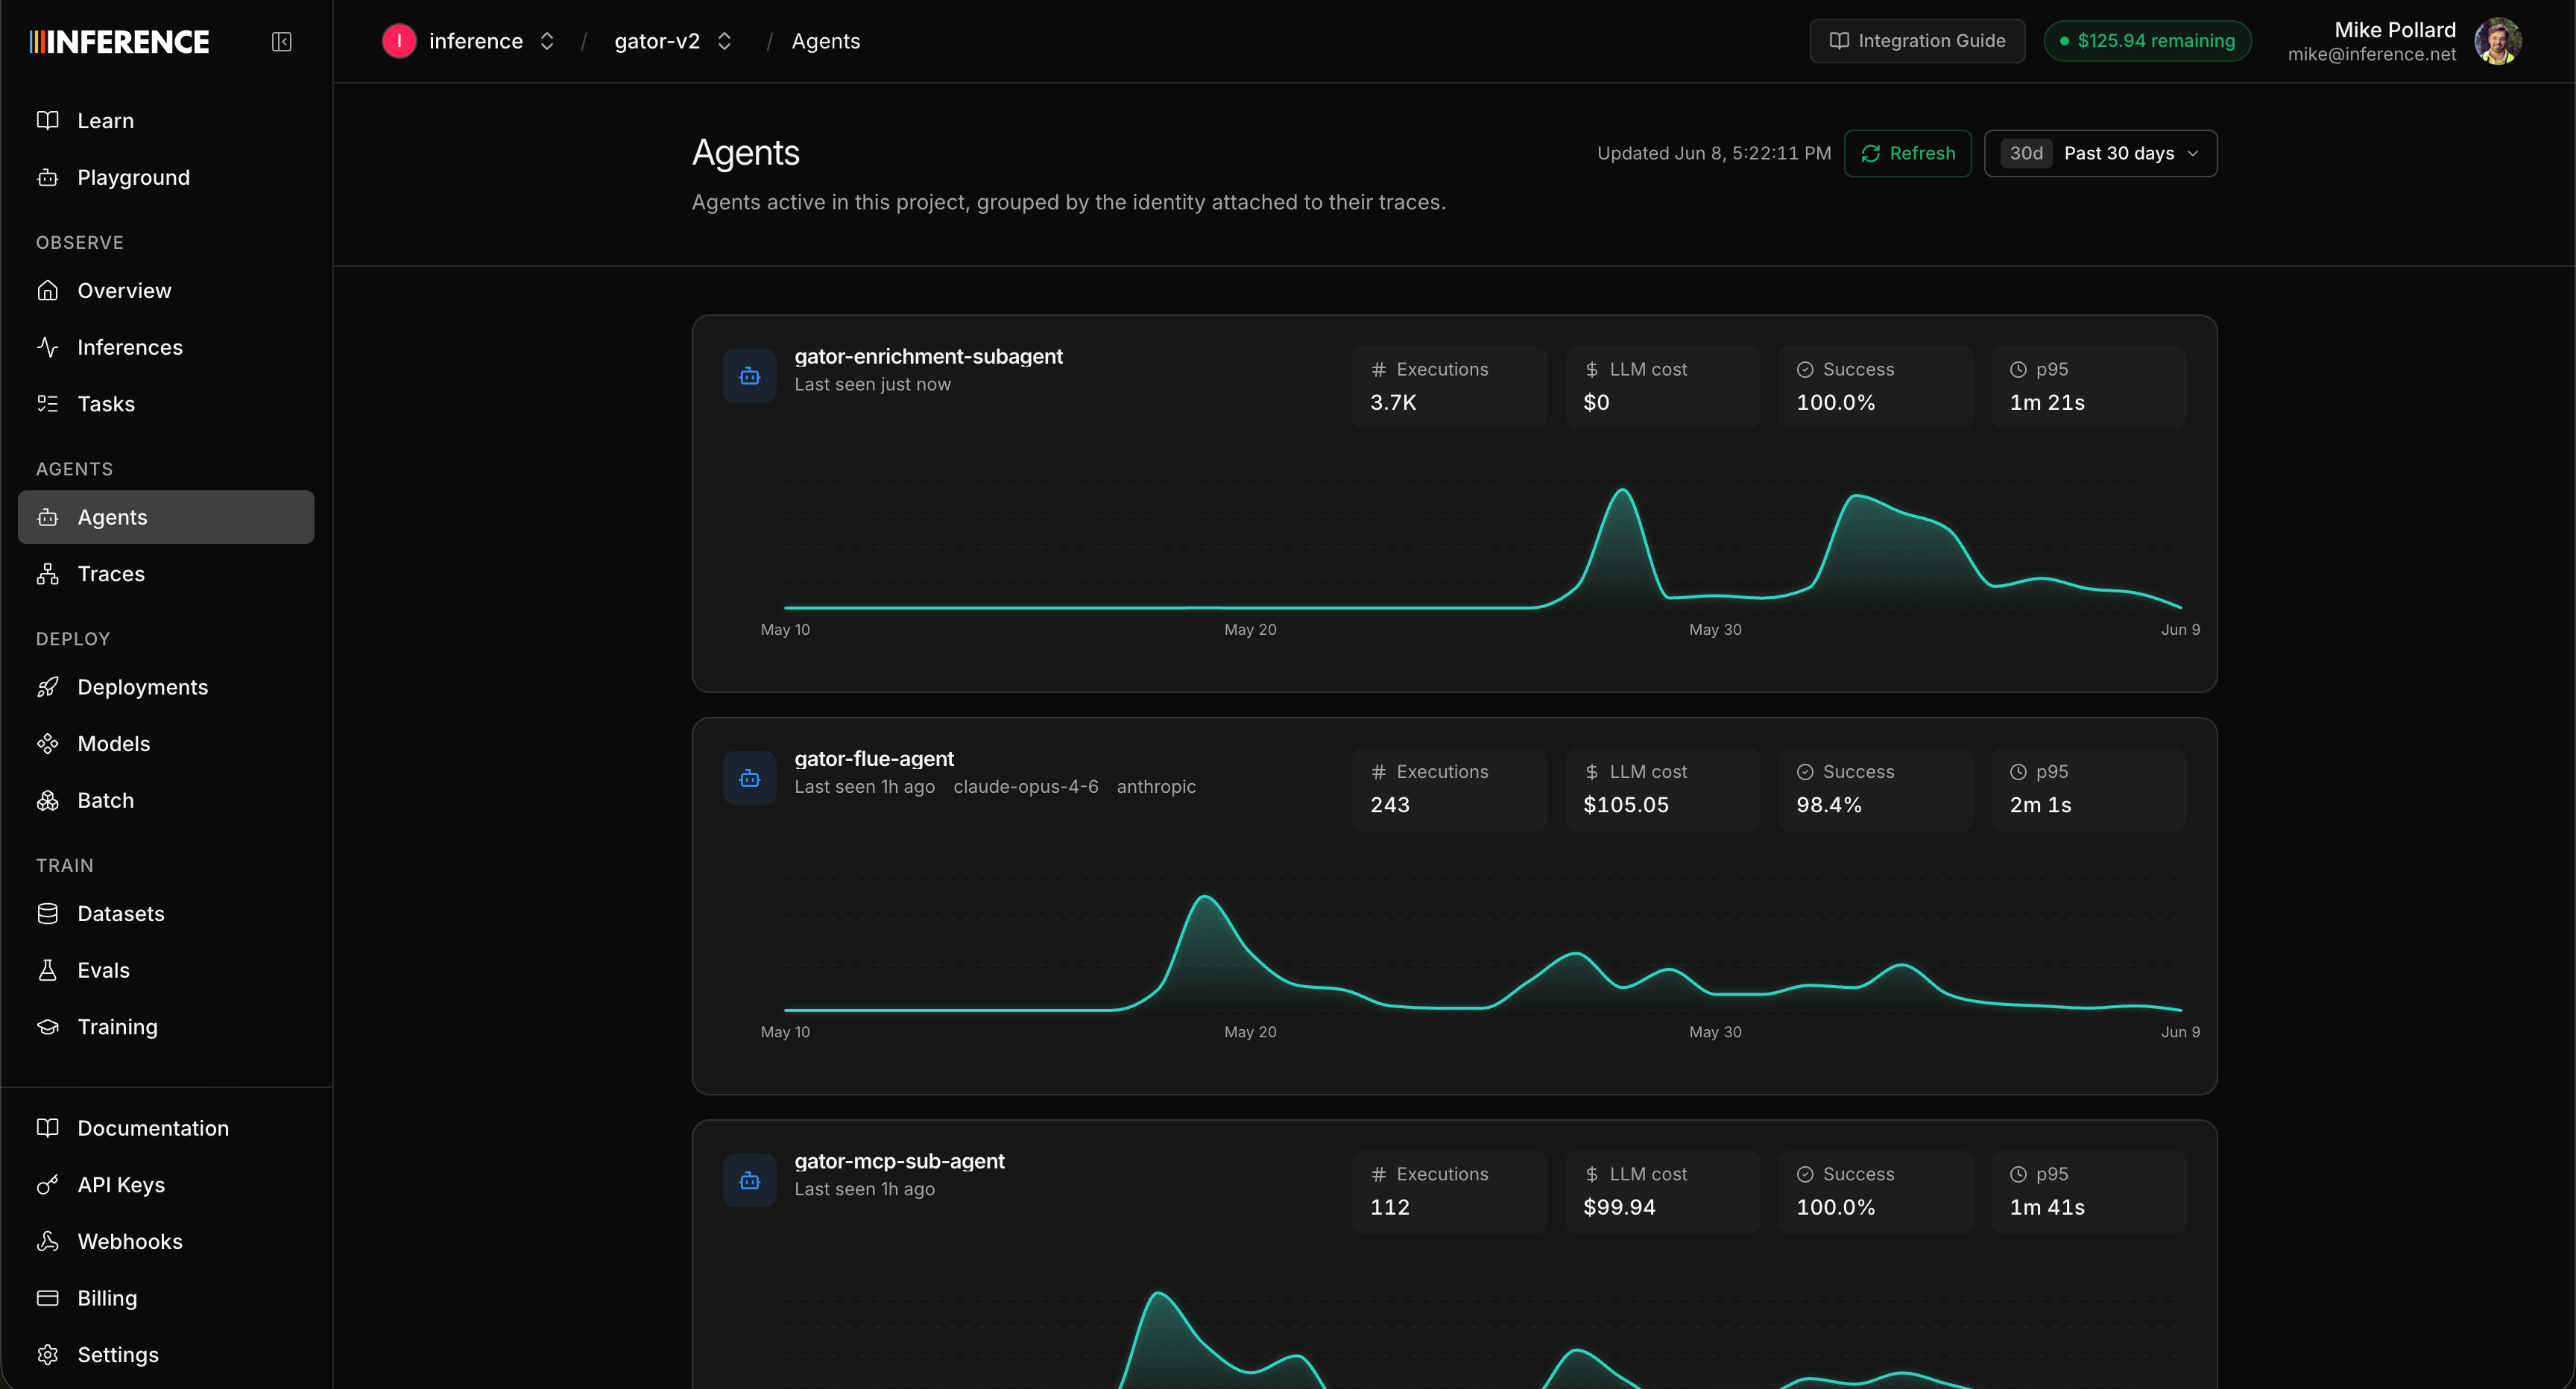
Task: Click the Billing card icon
Action: (x=48, y=1297)
